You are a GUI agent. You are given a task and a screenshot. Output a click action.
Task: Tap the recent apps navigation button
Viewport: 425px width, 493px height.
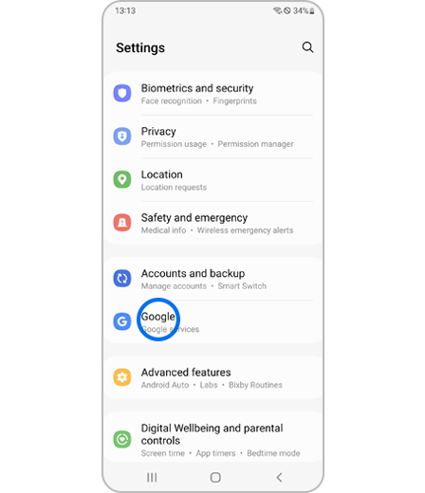[x=152, y=477]
